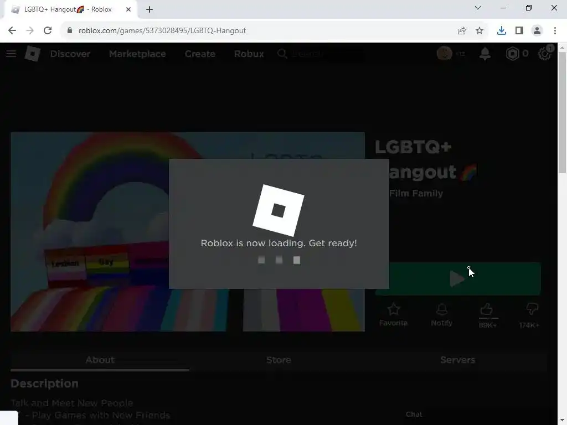The image size is (567, 425).
Task: Click the page vertical scrollbar thumb
Action: [x=562, y=112]
